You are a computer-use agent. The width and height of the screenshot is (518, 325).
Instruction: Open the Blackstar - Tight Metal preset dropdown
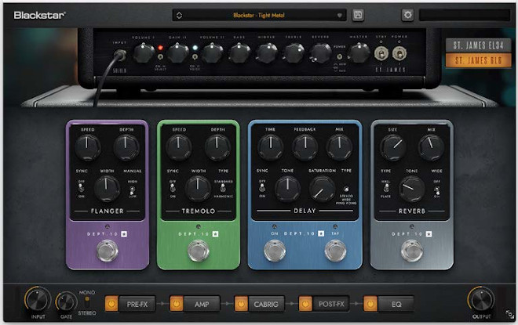pyautogui.click(x=257, y=15)
